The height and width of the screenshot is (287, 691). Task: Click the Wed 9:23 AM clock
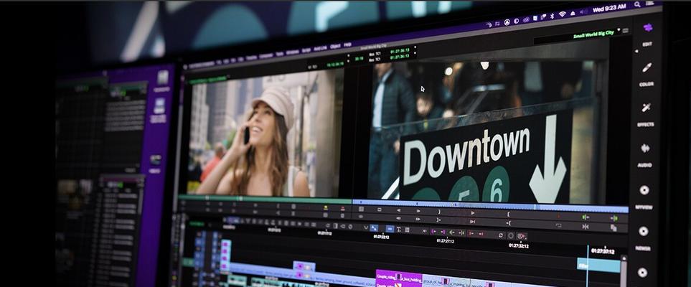point(609,8)
